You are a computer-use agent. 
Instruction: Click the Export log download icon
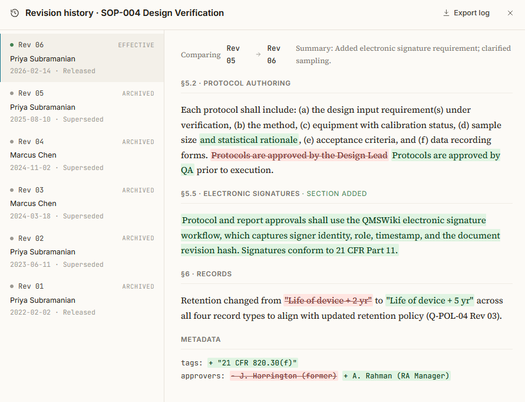[446, 13]
